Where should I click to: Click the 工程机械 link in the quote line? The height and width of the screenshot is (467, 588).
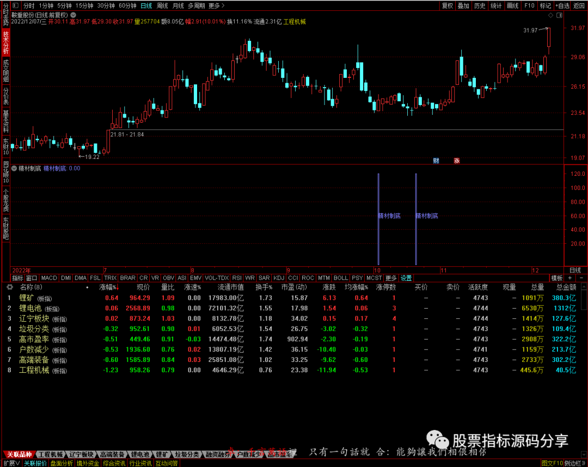(x=295, y=22)
